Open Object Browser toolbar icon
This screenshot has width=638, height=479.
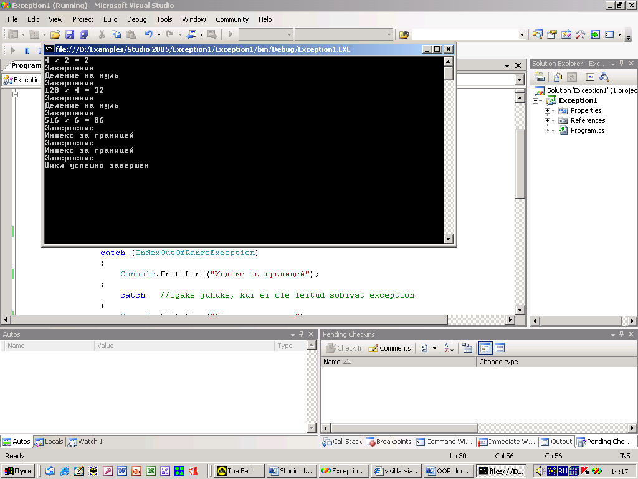[x=566, y=35]
